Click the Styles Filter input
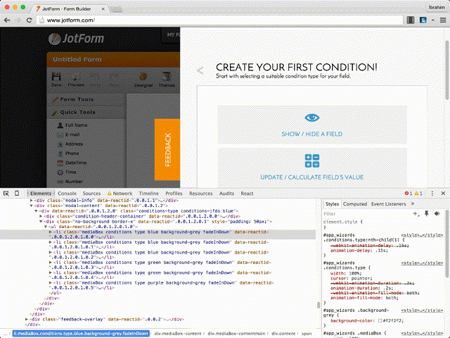The height and width of the screenshot is (338, 450). tap(367, 213)
